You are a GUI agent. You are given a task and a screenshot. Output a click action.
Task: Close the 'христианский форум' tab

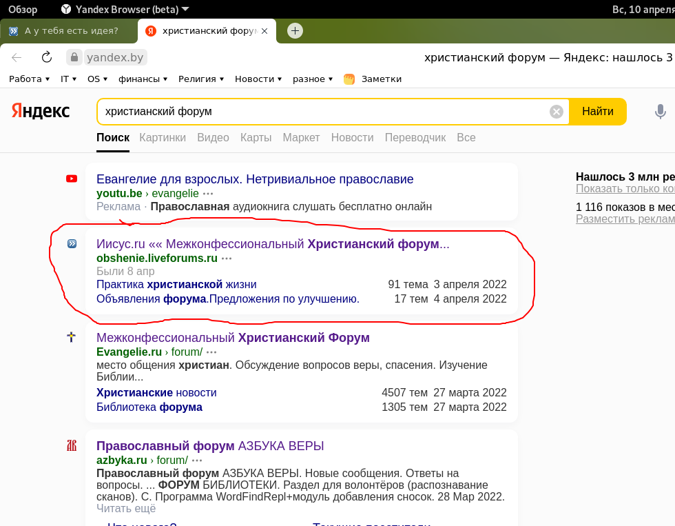pyautogui.click(x=264, y=31)
